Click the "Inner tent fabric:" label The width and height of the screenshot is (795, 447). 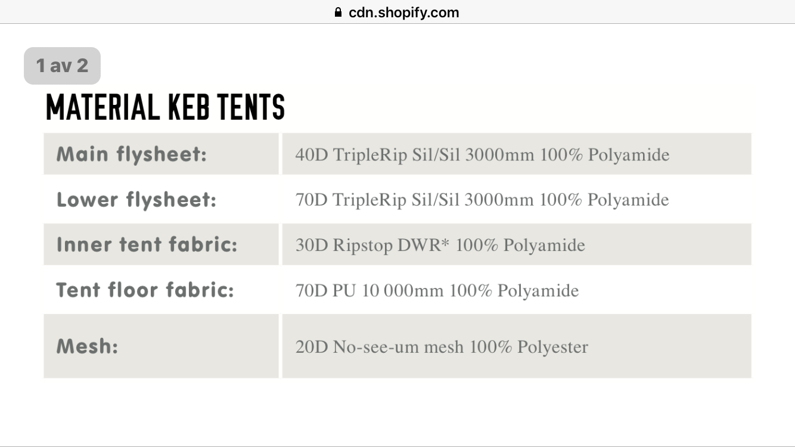coord(147,244)
